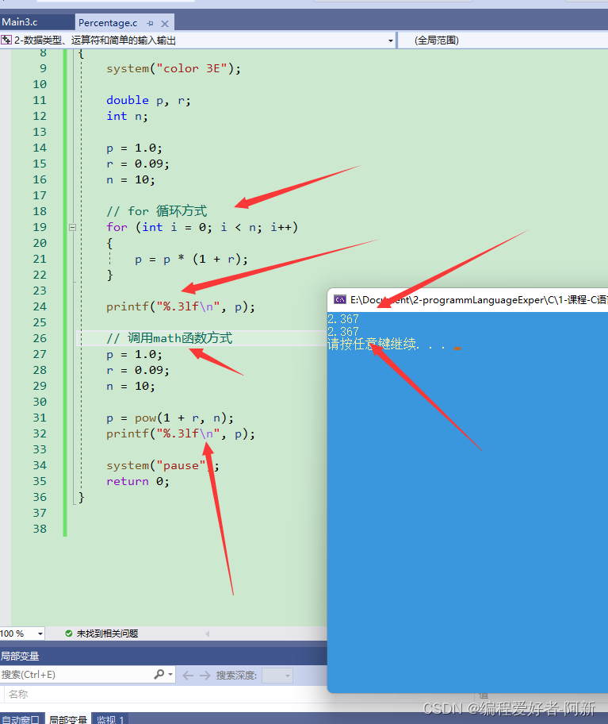Select the Percentage.c editor tab
The image size is (608, 724).
[x=108, y=22]
